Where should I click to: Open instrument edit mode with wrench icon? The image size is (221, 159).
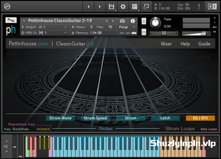[x=11, y=20]
